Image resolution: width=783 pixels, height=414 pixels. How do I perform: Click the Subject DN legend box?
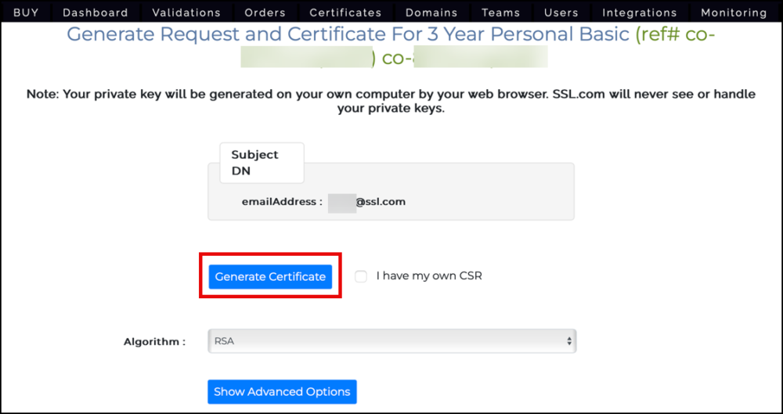pos(262,163)
